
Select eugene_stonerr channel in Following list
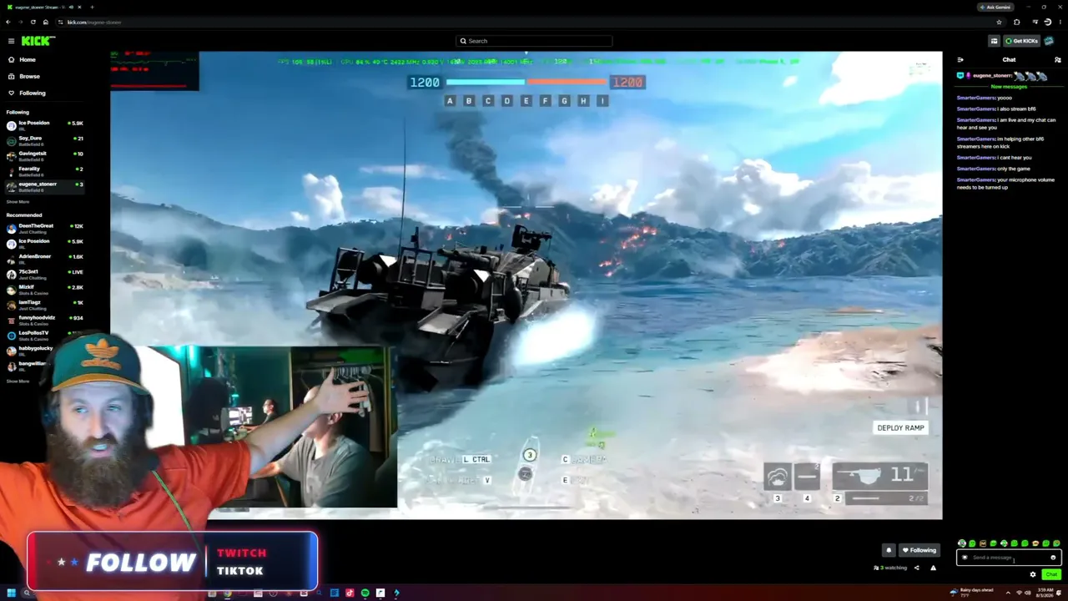click(x=45, y=185)
